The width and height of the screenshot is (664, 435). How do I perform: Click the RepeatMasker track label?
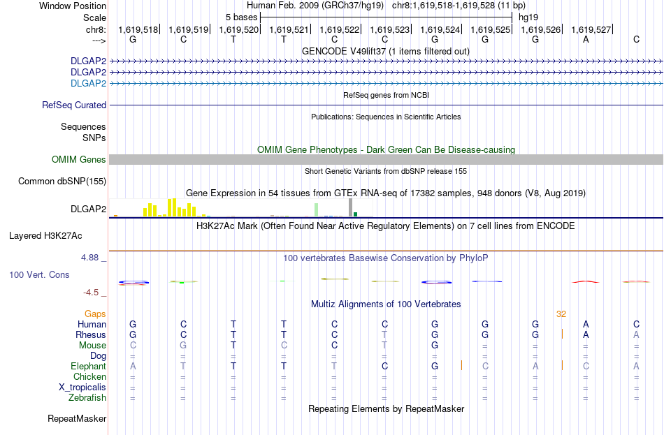(x=77, y=418)
